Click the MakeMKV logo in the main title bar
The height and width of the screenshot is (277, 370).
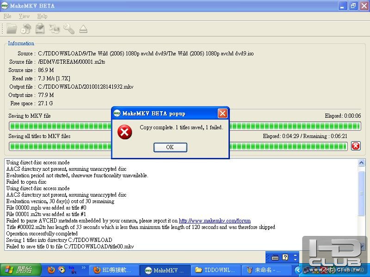pyautogui.click(x=5, y=6)
